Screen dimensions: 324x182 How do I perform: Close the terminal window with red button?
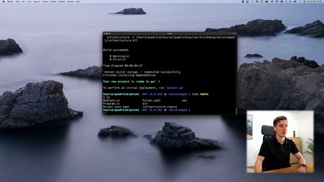104,33
